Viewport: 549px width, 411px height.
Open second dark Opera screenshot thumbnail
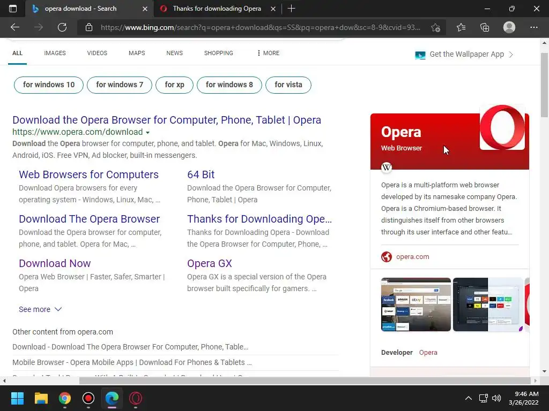(x=488, y=305)
